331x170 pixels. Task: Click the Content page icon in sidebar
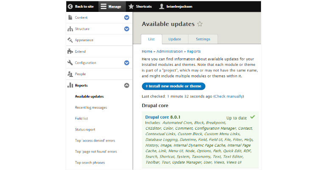70,17
